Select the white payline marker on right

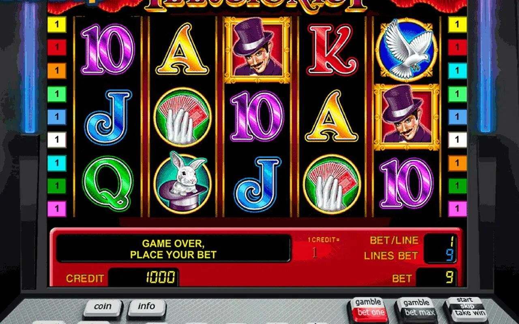pyautogui.click(x=457, y=140)
